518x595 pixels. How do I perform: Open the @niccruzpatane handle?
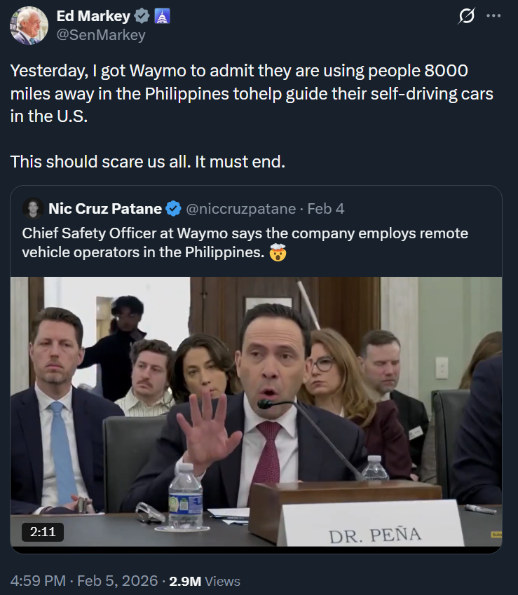241,208
